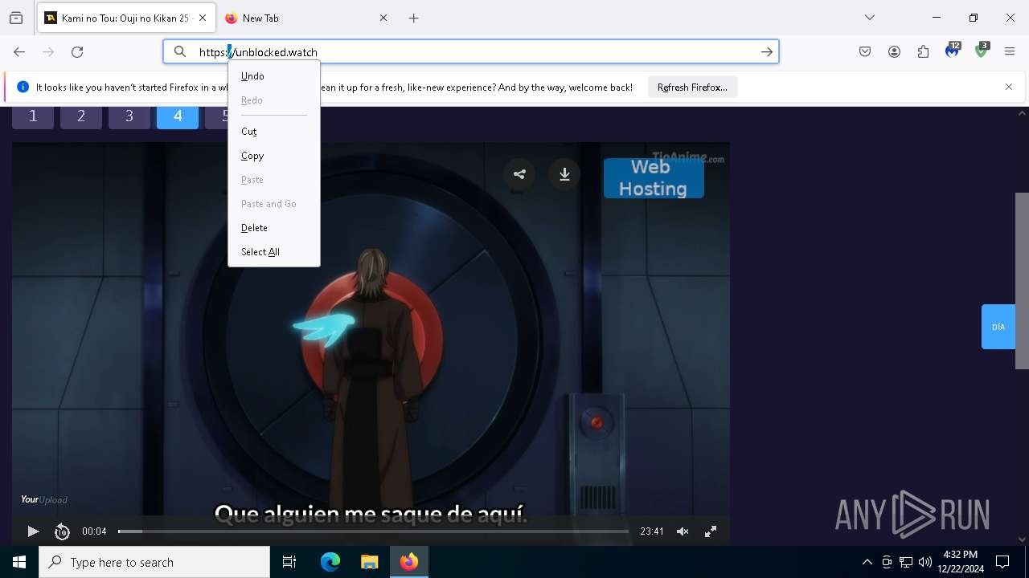The image size is (1029, 578).
Task: Open the Windows notification center
Action: 1002,562
